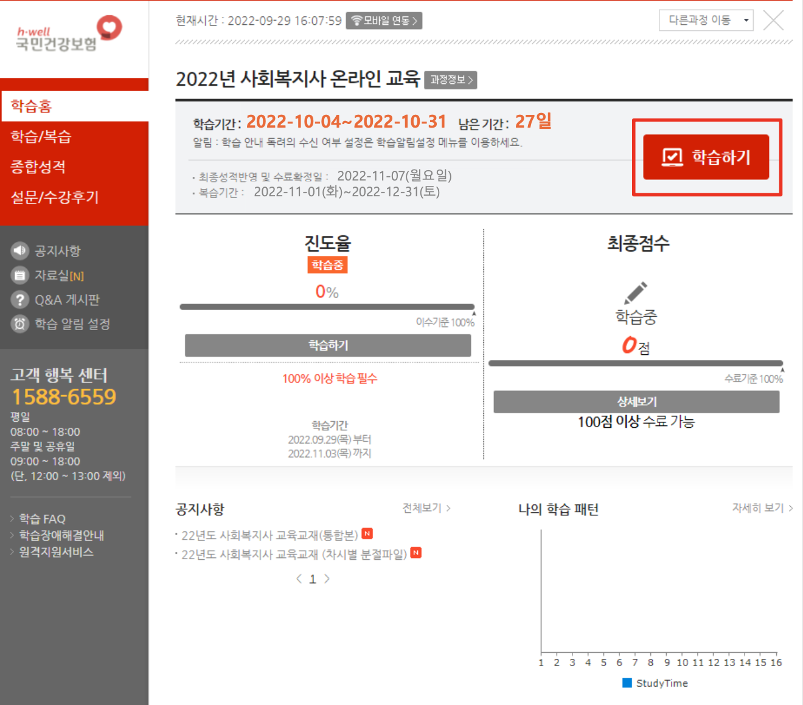Click the blue StudyTime legend square

point(627,683)
